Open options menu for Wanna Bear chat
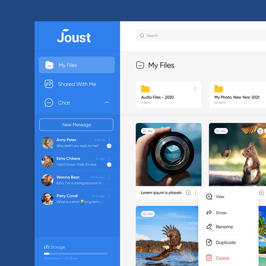 [x=109, y=177]
